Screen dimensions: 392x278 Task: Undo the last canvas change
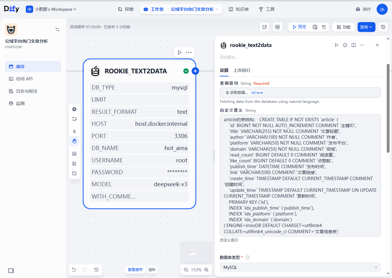[74, 270]
